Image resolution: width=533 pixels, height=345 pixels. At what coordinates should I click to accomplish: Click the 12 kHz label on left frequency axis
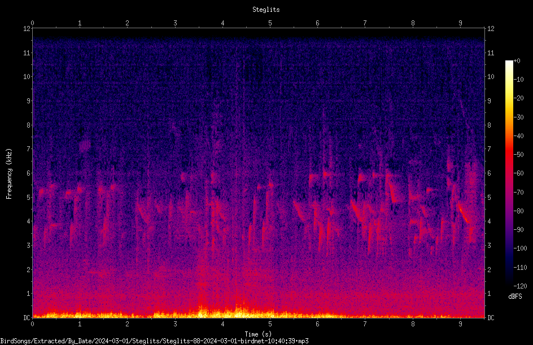coord(27,29)
